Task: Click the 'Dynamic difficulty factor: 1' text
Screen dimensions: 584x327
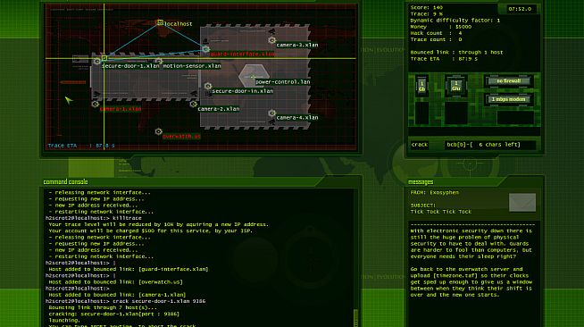Action: pyautogui.click(x=455, y=21)
